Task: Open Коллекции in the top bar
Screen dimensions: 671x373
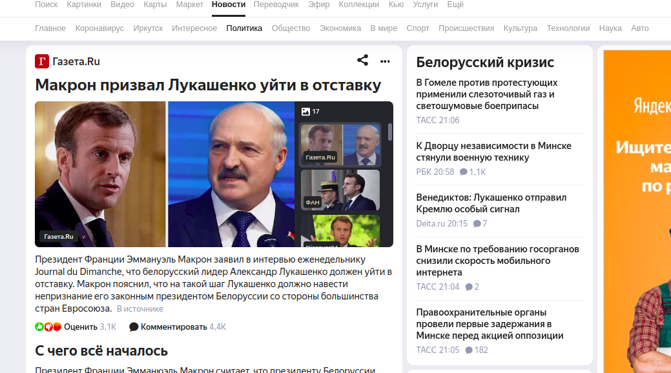Action: 359,5
